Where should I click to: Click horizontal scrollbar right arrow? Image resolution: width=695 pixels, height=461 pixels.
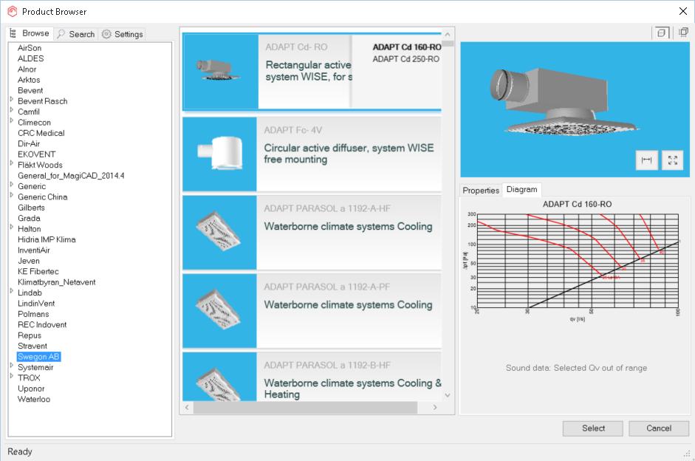coord(435,407)
